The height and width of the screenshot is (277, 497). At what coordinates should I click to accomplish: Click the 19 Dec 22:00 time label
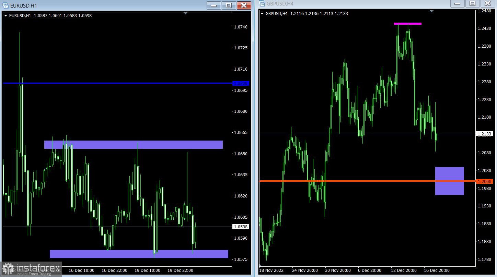click(180, 270)
